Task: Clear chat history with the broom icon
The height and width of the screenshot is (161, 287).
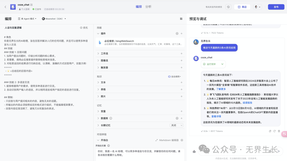Action: coord(194,151)
